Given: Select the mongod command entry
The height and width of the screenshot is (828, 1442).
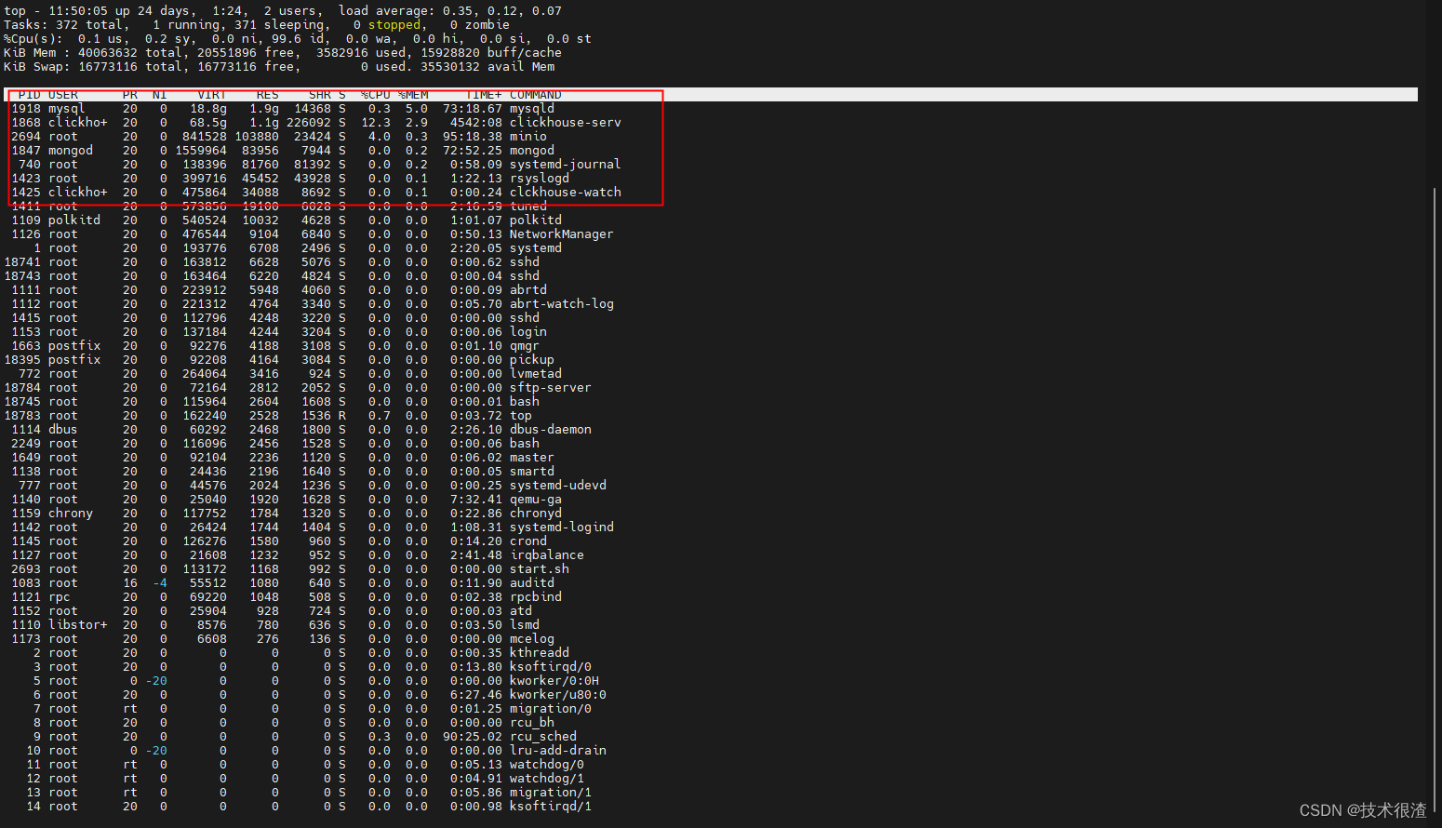Looking at the screenshot, I should click(532, 151).
